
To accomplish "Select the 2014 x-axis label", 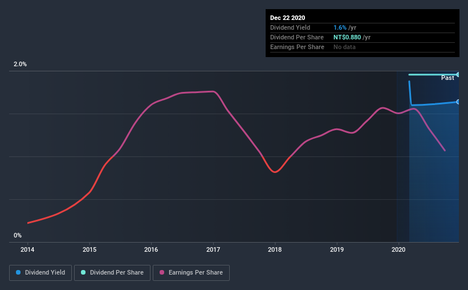I will (28, 249).
